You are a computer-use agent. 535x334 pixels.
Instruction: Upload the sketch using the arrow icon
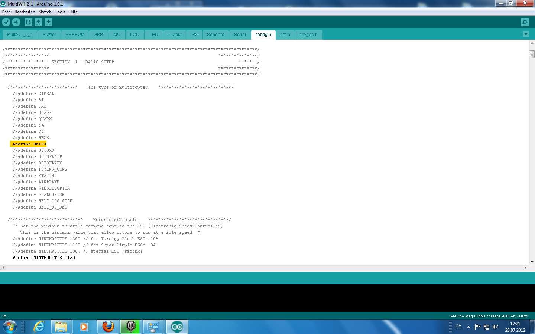click(16, 22)
